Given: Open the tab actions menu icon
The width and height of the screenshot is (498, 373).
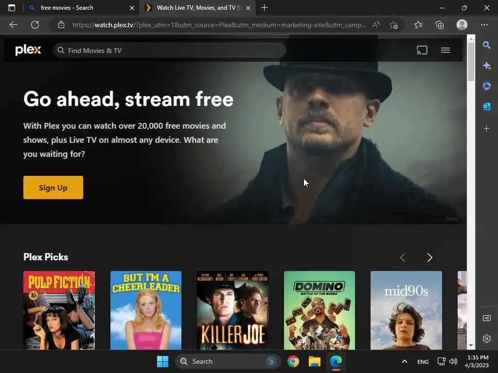Looking at the screenshot, I should (x=12, y=8).
